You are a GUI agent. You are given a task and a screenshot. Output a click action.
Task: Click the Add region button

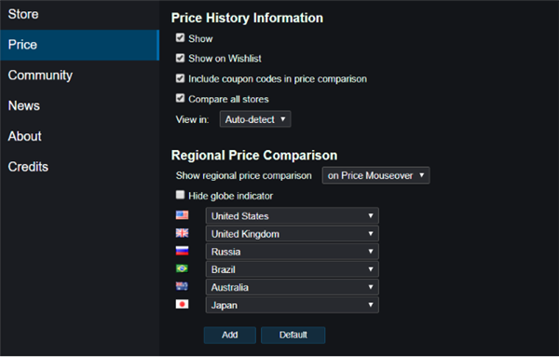pos(229,335)
